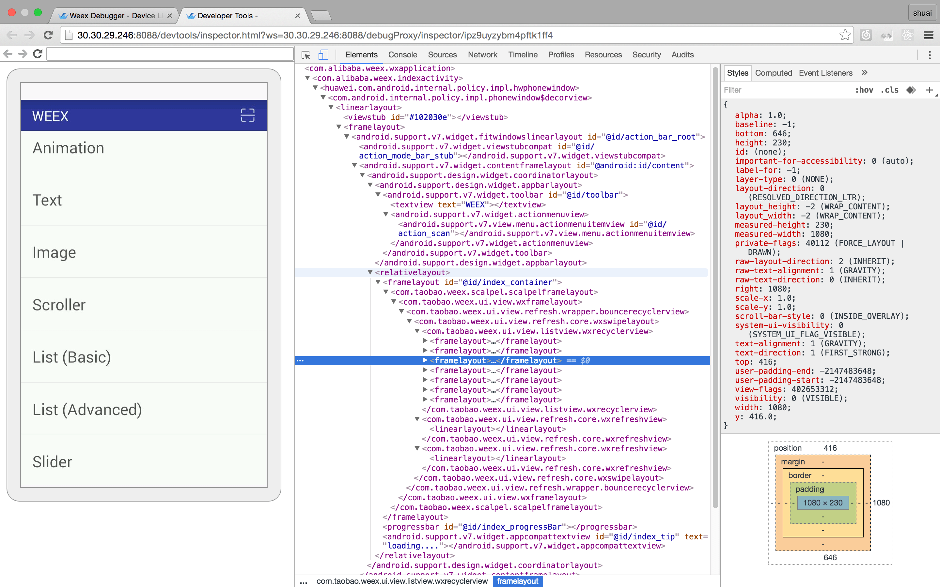Collapse the actionmenuview node
The height and width of the screenshot is (587, 940).
[x=386, y=214]
